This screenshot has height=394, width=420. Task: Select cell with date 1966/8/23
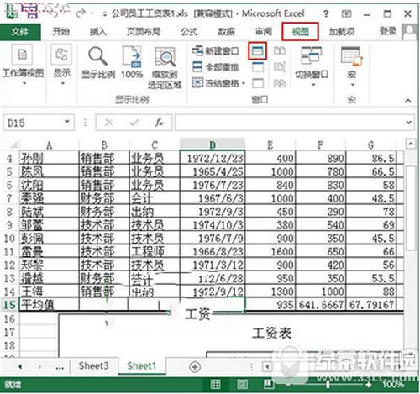point(213,252)
